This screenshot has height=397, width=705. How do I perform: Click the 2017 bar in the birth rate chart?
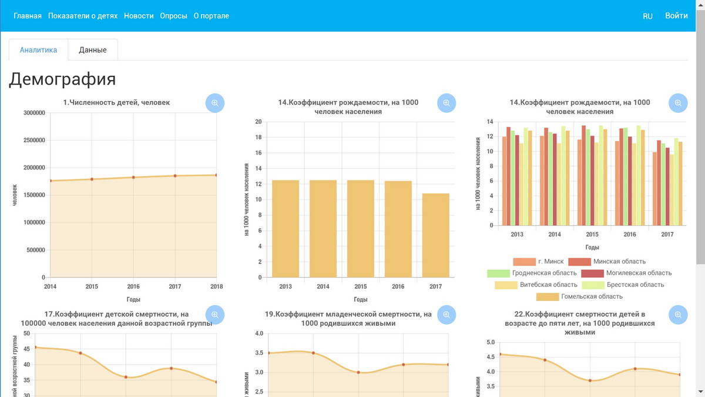click(435, 235)
